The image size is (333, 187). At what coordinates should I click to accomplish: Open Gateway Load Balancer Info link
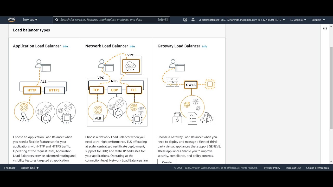click(204, 46)
